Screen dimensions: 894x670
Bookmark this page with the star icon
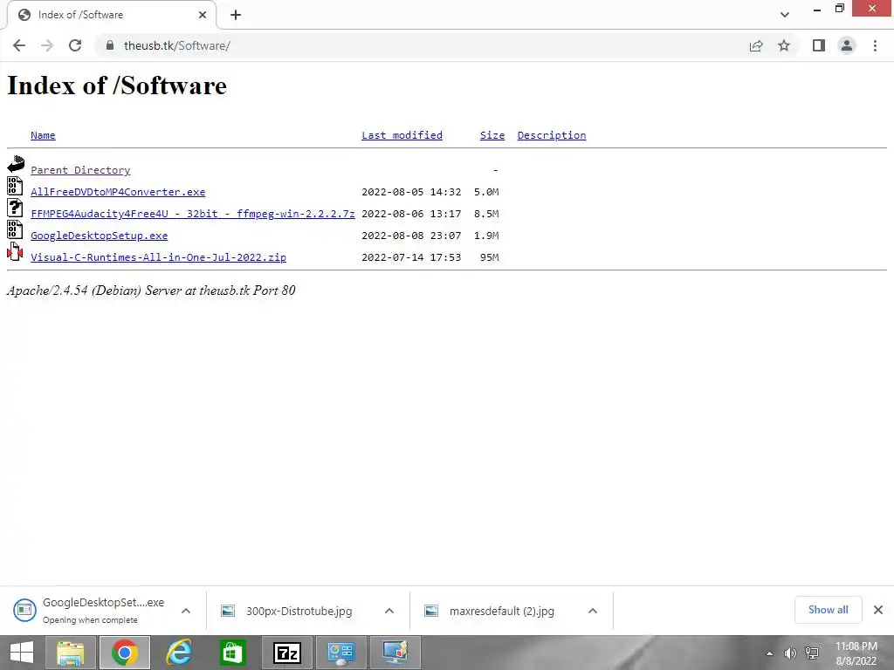pos(784,45)
